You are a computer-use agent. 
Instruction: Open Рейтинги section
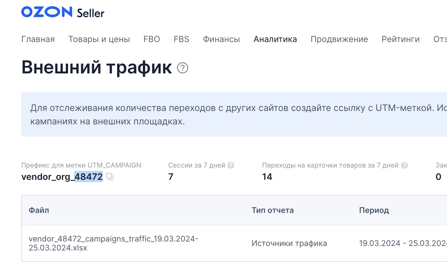pos(401,39)
